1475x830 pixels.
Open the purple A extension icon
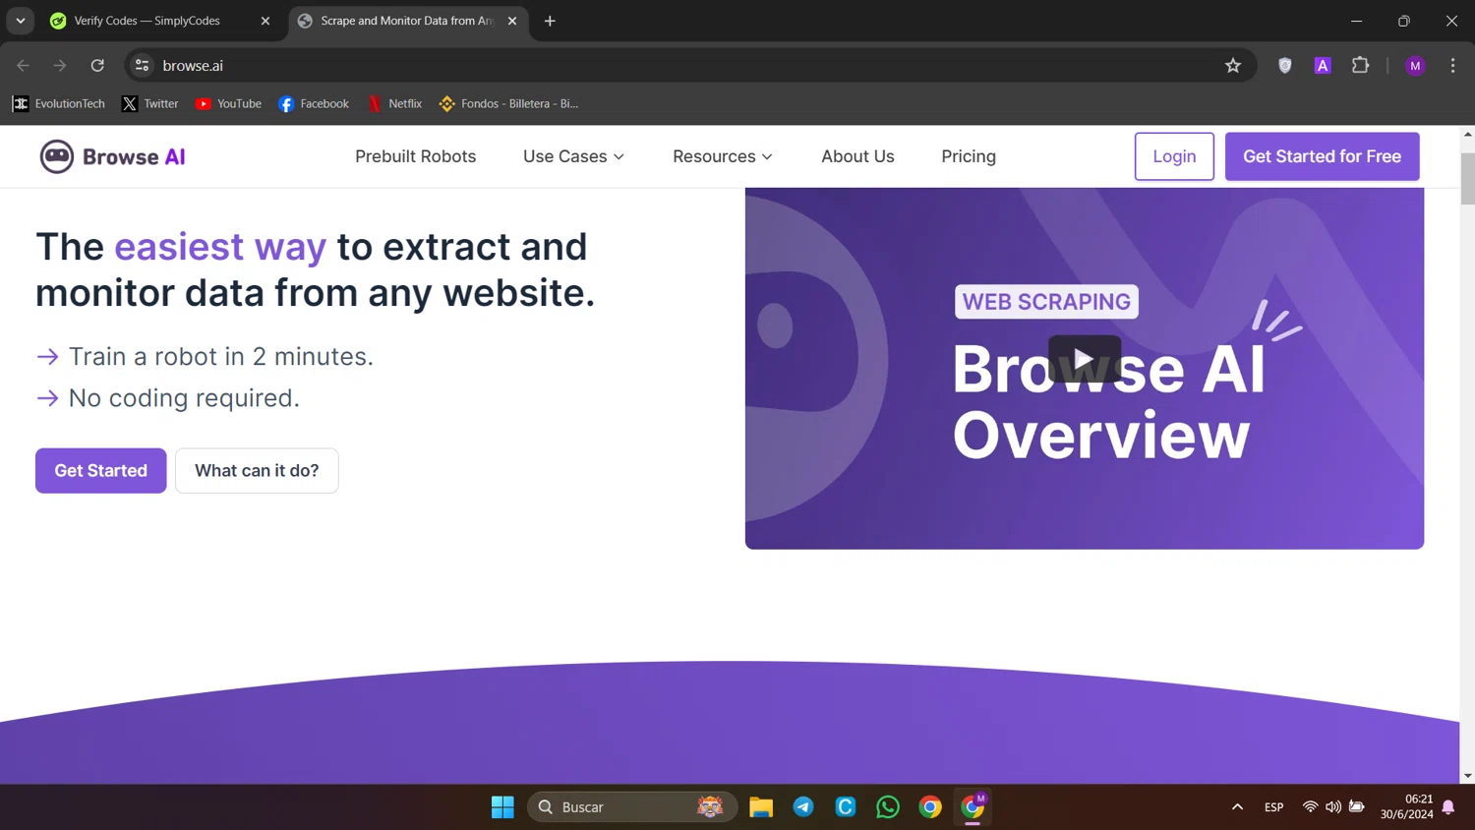1323,66
